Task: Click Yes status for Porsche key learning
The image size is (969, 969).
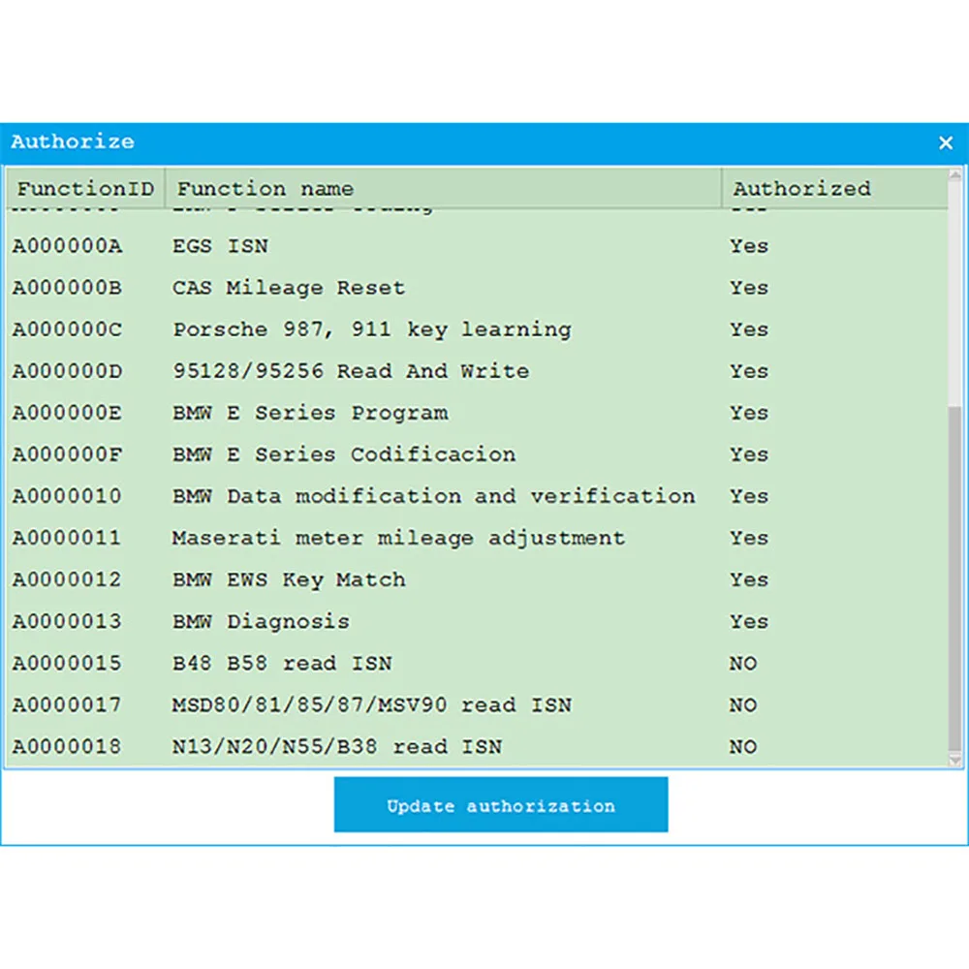Action: (x=749, y=329)
